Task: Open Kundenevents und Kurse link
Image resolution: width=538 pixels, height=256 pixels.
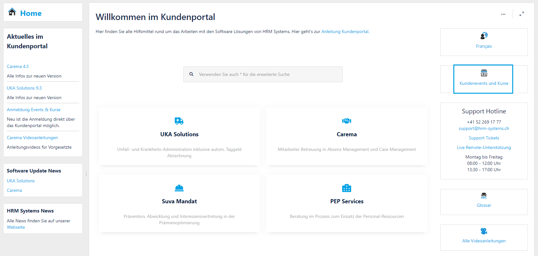Action: click(484, 84)
